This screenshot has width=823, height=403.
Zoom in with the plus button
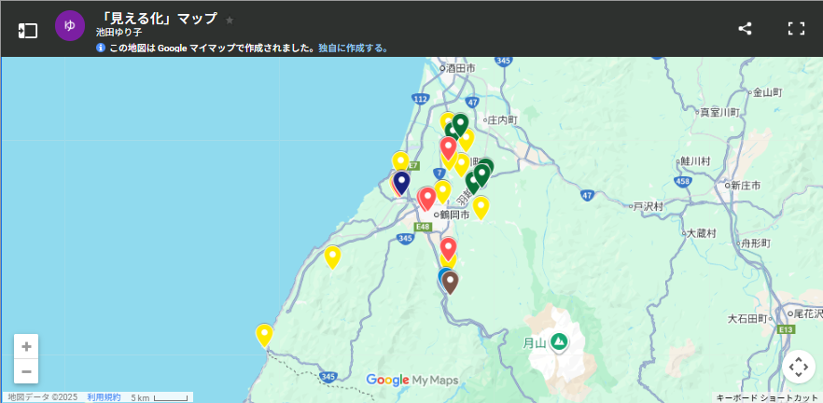[26, 346]
